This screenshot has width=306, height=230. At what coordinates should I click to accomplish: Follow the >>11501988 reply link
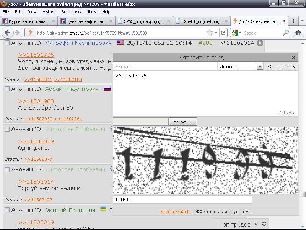click(36, 101)
